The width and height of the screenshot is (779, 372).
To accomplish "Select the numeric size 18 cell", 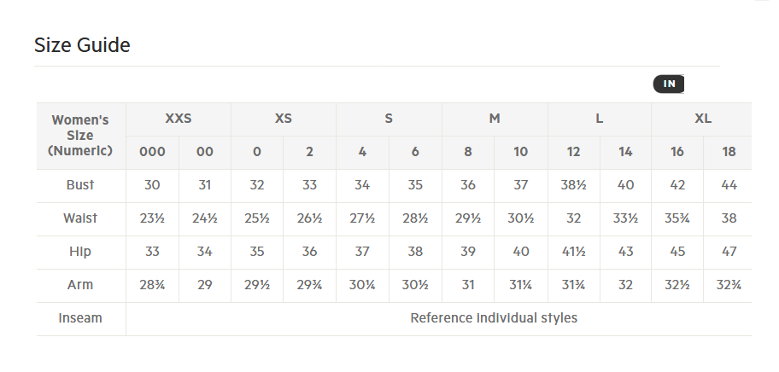I will coord(729,152).
